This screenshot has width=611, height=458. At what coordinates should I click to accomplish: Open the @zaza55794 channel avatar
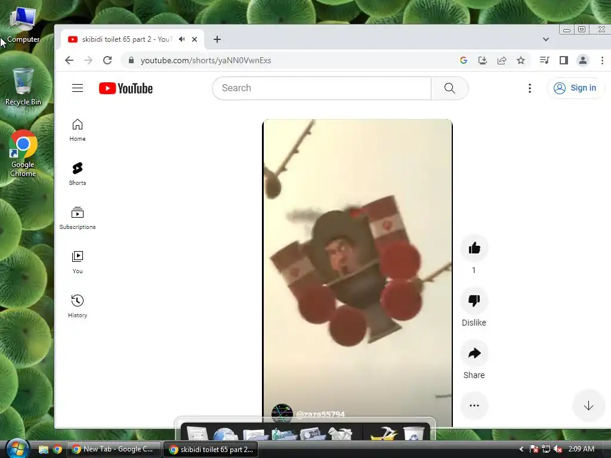282,414
